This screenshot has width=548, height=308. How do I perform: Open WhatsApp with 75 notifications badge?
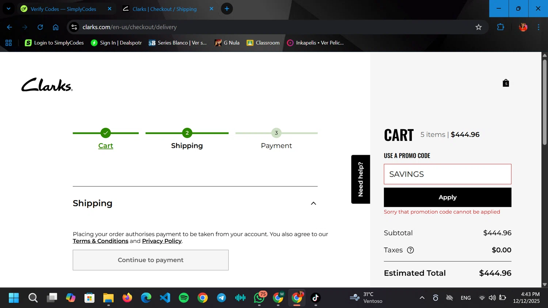pyautogui.click(x=260, y=298)
